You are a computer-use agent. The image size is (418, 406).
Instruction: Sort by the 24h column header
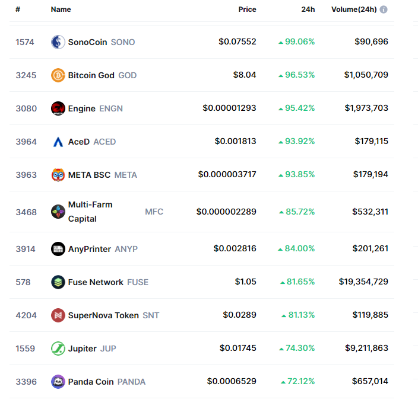click(x=308, y=9)
